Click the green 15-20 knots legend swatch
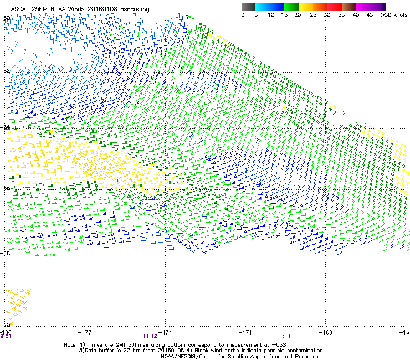 click(x=291, y=7)
